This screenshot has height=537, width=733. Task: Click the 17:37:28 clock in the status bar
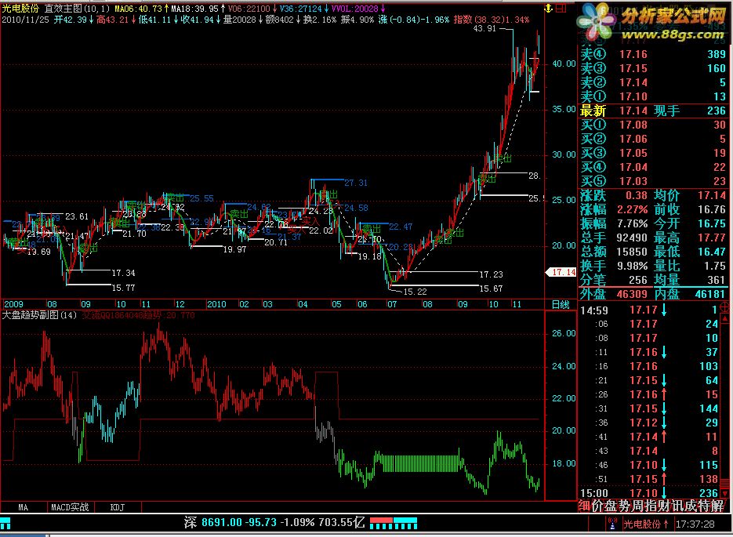pyautogui.click(x=695, y=524)
